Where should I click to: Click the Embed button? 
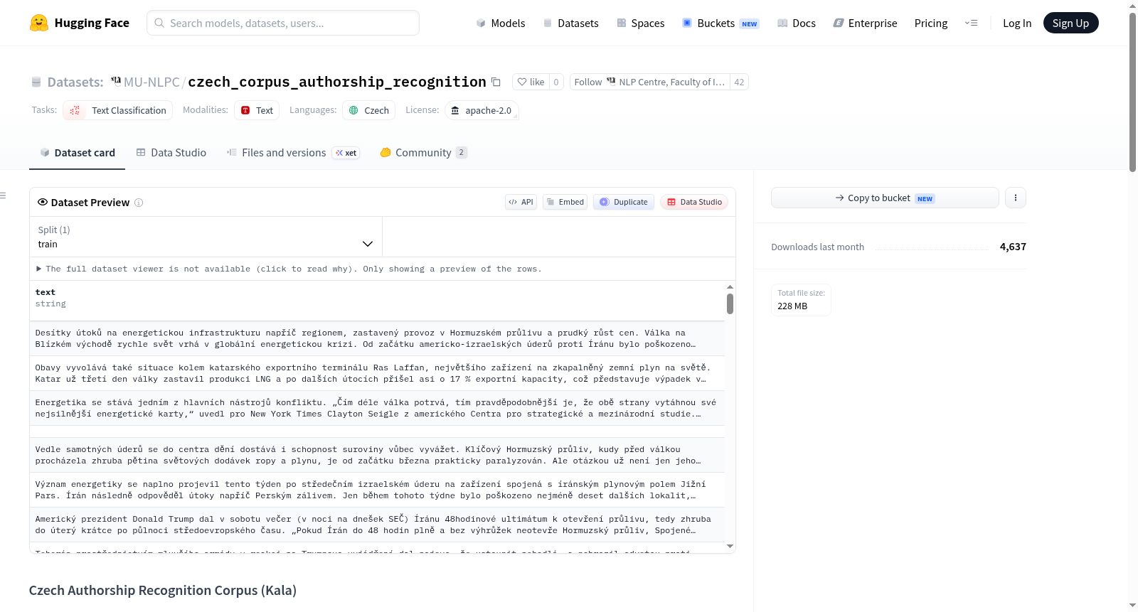[x=565, y=202]
